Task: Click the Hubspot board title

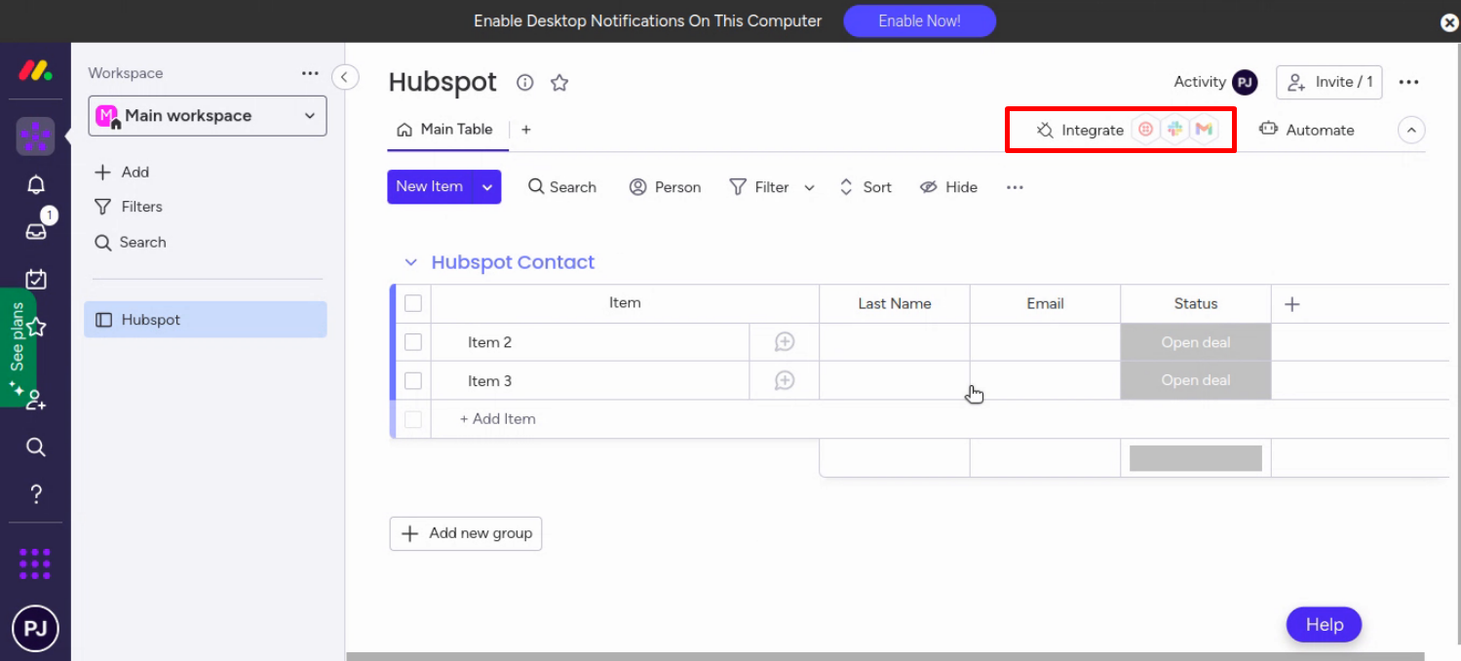Action: pyautogui.click(x=442, y=83)
